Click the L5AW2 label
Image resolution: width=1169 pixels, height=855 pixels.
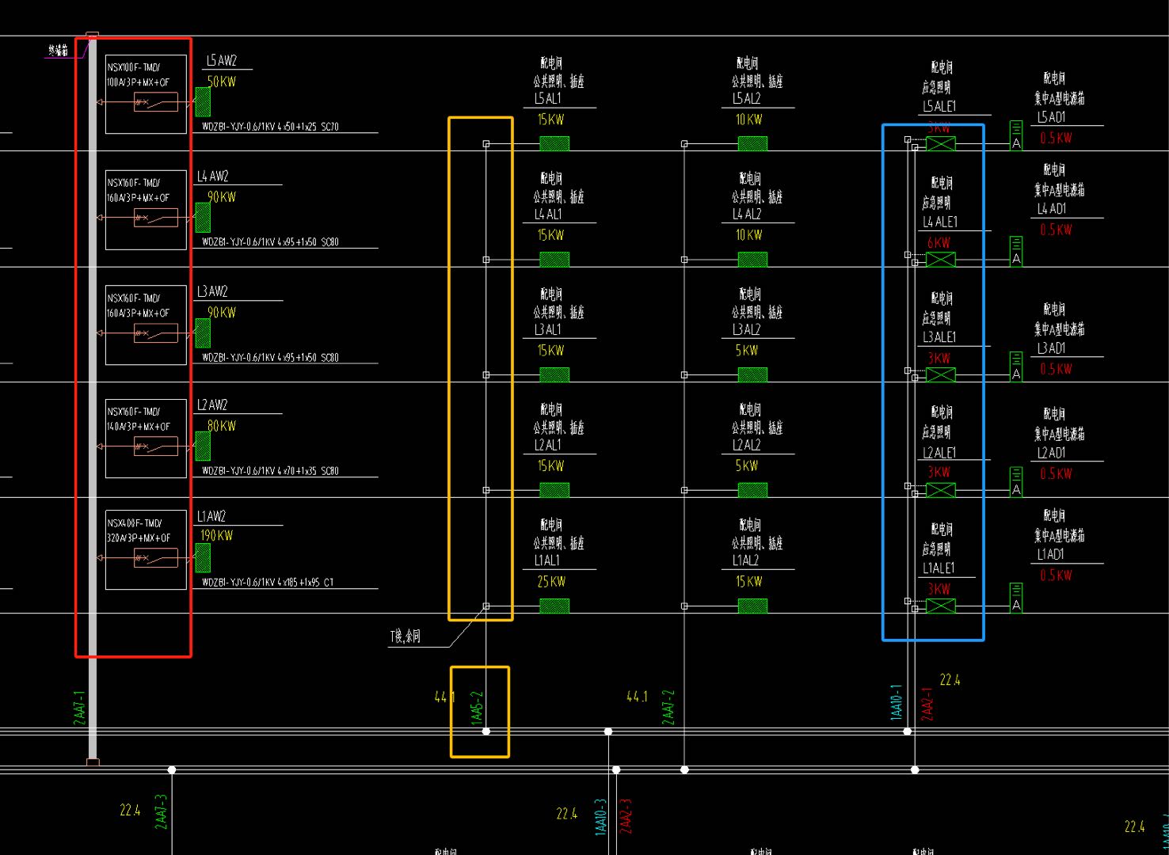click(x=222, y=61)
